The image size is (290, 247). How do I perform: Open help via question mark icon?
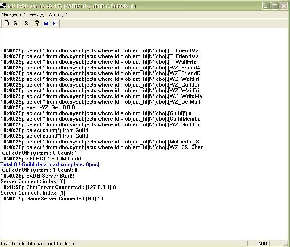(x=37, y=23)
